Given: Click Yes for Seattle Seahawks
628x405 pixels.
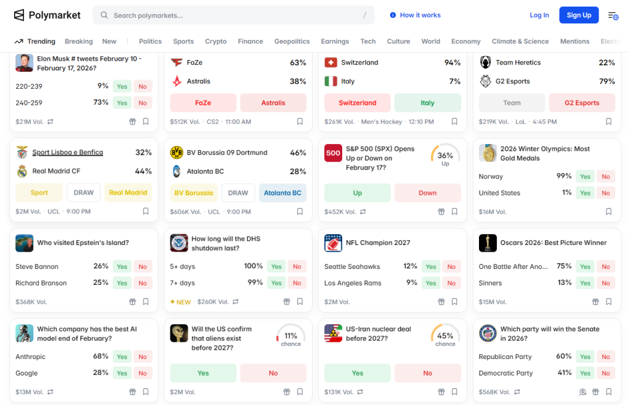Looking at the screenshot, I should pos(431,267).
